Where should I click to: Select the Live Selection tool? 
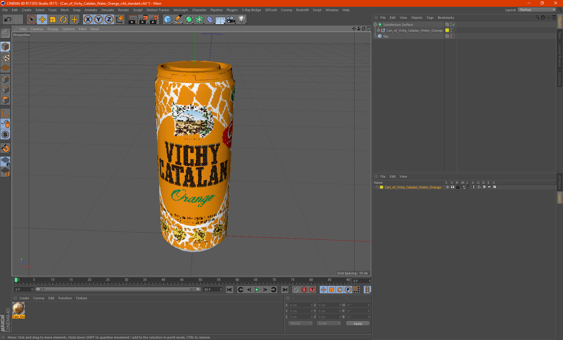(31, 20)
